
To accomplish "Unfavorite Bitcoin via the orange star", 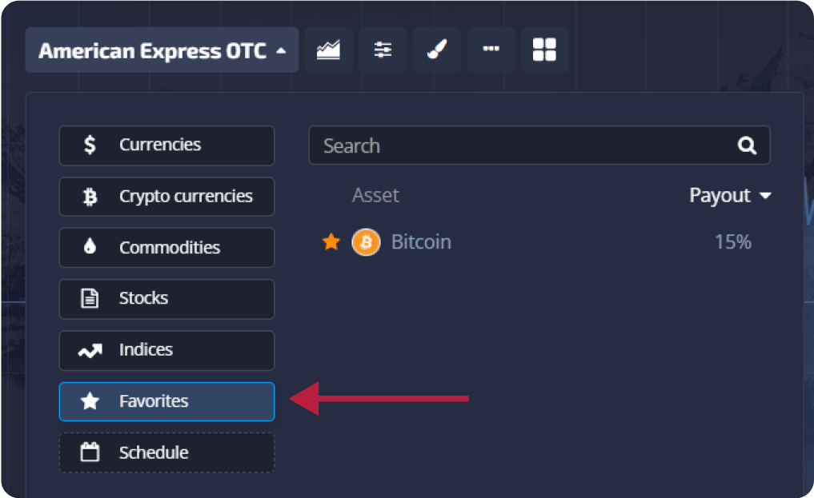I will pos(331,242).
